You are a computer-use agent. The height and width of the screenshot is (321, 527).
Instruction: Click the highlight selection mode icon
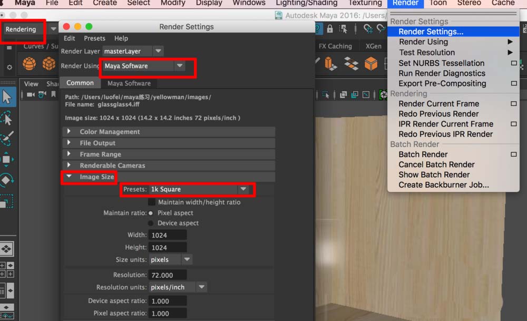343,29
